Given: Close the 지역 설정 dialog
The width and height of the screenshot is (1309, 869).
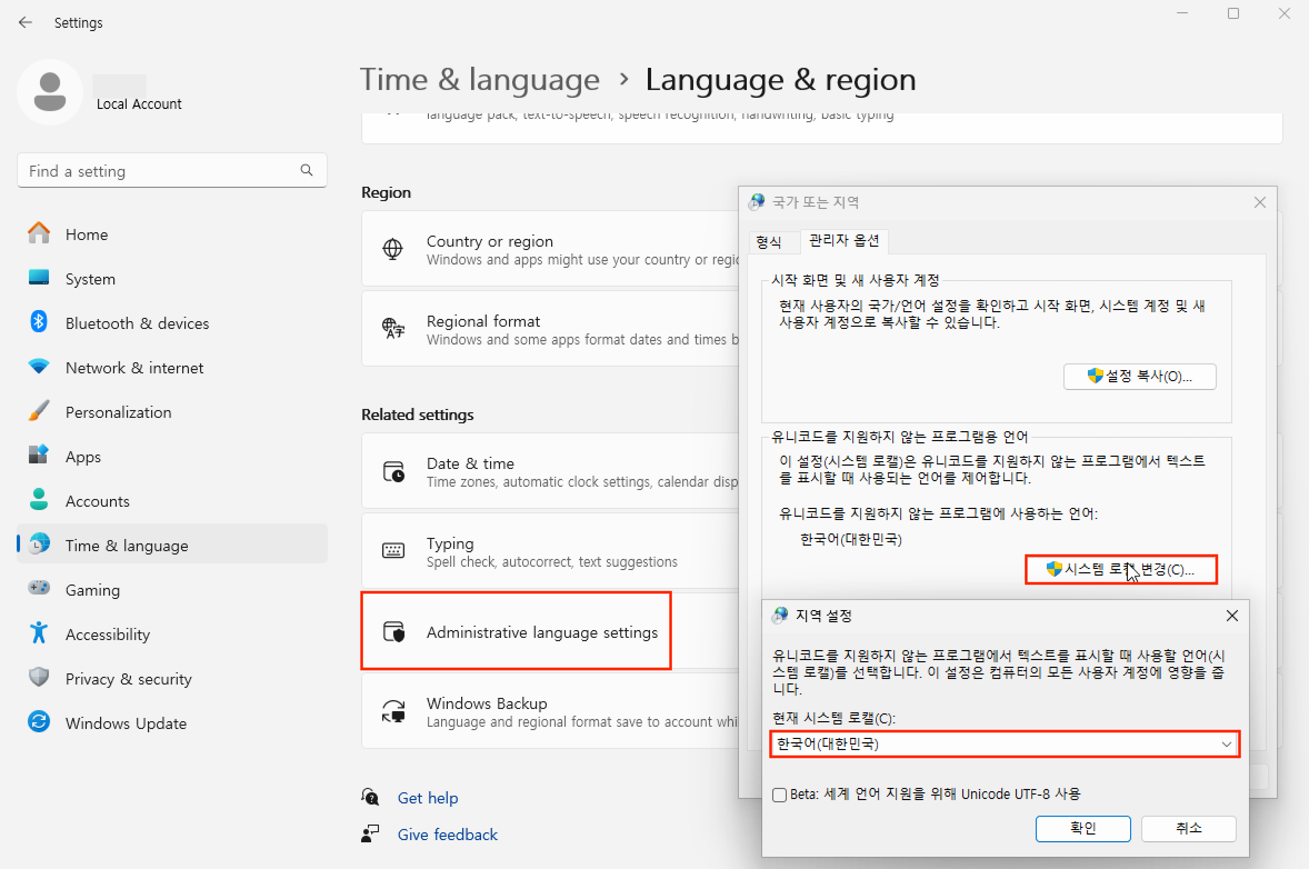Looking at the screenshot, I should (1232, 616).
